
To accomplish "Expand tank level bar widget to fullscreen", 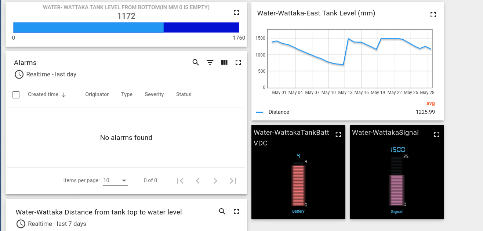I will tap(236, 13).
